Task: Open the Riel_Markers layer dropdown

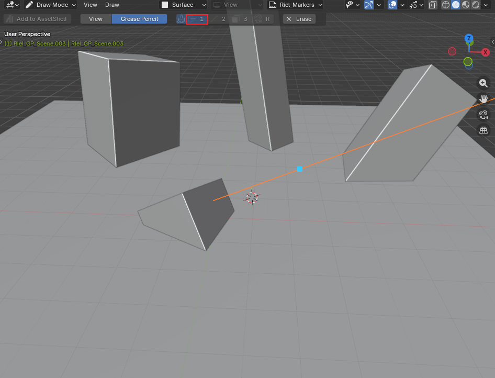Action: 295,5
